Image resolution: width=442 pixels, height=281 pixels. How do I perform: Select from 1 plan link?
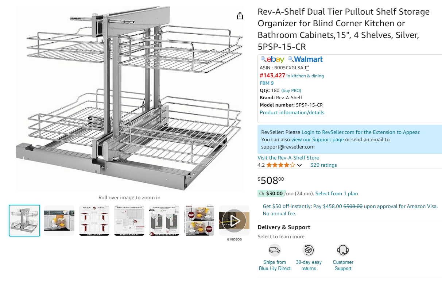pos(337,193)
